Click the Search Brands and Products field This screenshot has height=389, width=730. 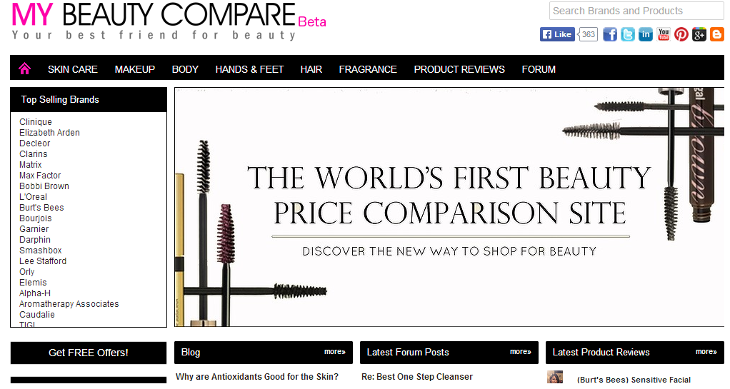click(636, 11)
